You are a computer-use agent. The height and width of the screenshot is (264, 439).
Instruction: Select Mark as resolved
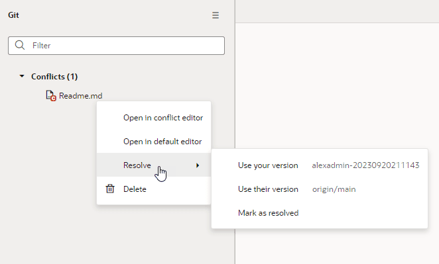268,213
